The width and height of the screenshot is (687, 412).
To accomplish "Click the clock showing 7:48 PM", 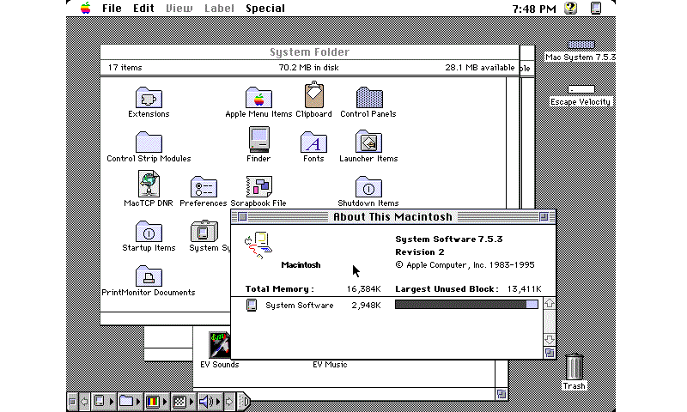I will click(x=534, y=9).
